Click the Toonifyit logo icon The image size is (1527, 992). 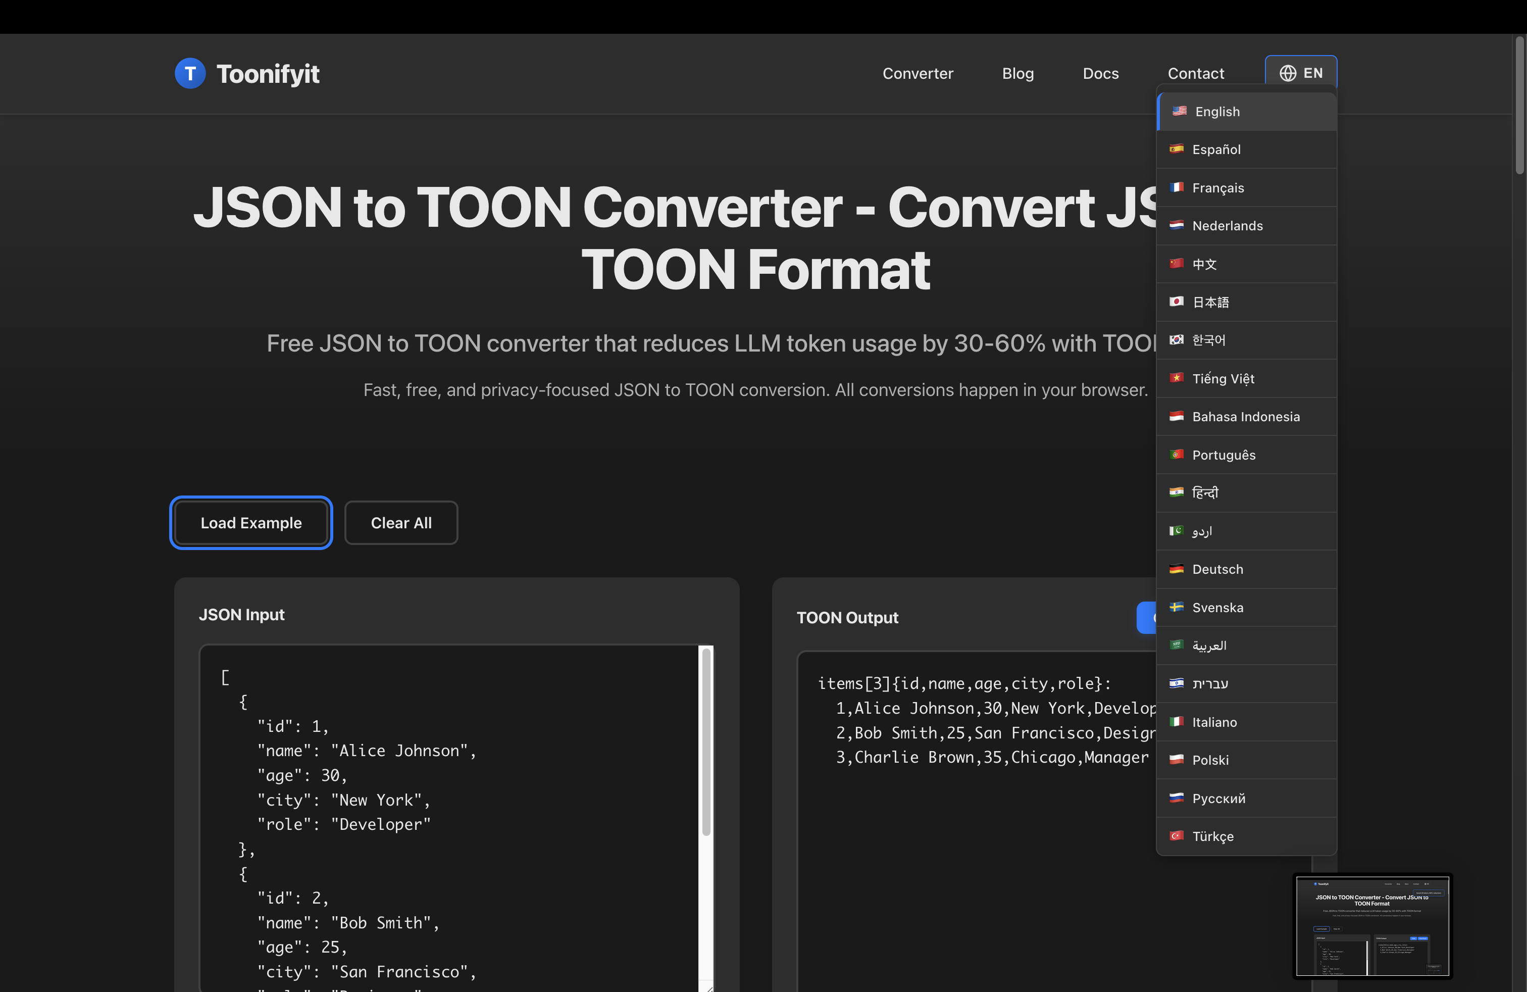click(x=190, y=73)
